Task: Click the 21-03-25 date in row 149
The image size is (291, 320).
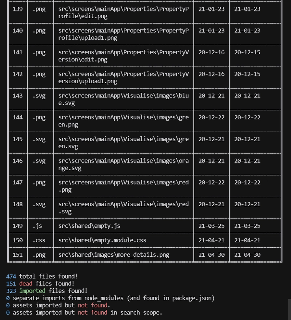Action: 211,226
